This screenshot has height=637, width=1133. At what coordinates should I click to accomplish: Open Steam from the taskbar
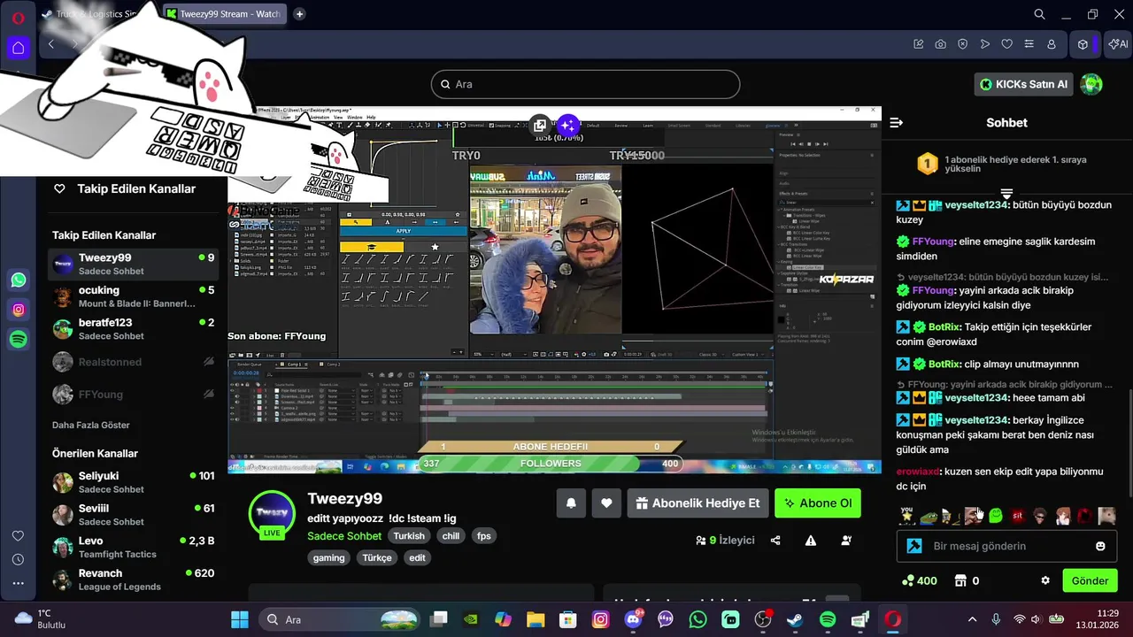pyautogui.click(x=795, y=620)
